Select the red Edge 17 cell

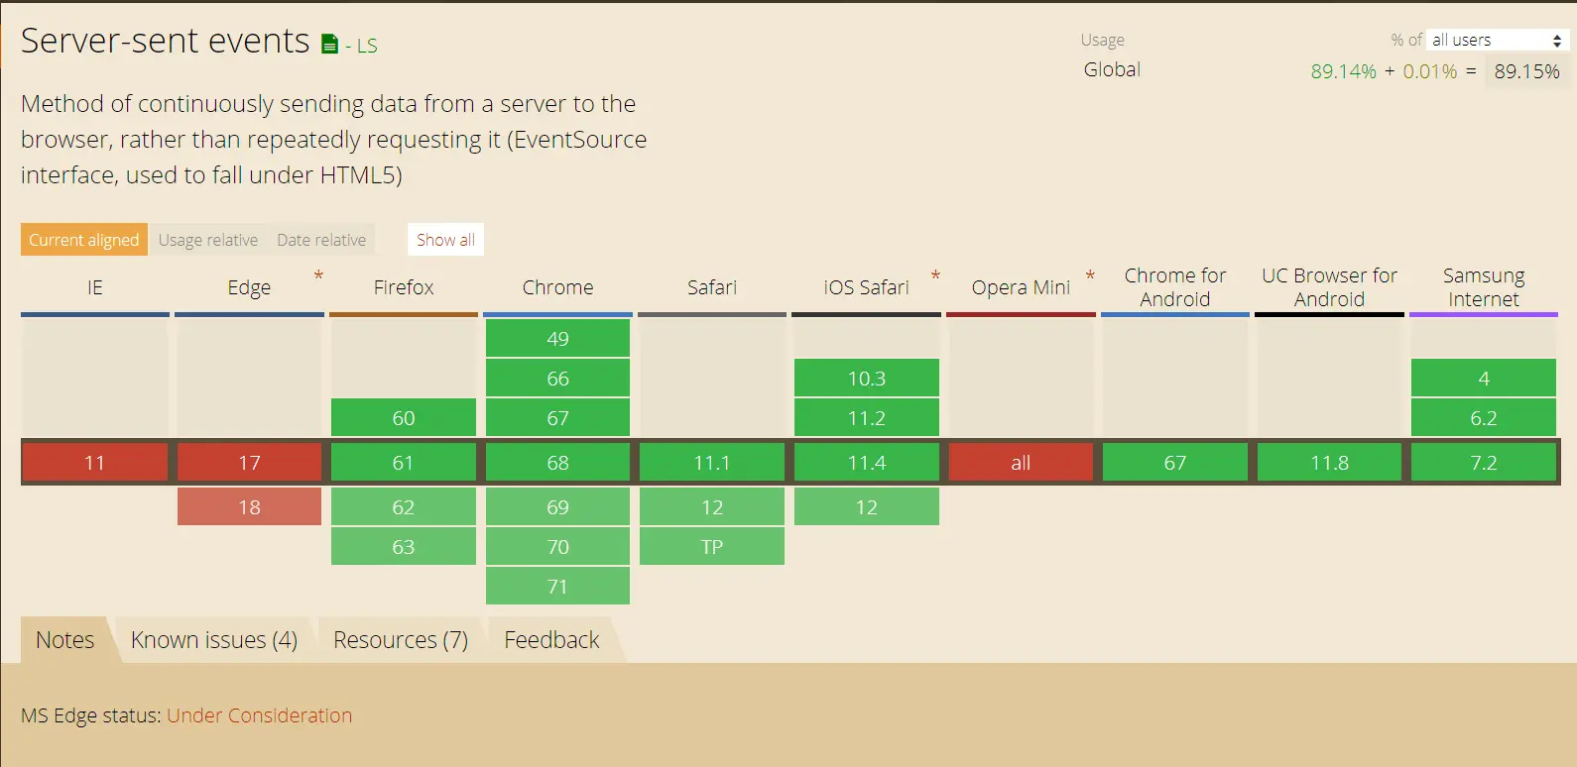(x=249, y=463)
